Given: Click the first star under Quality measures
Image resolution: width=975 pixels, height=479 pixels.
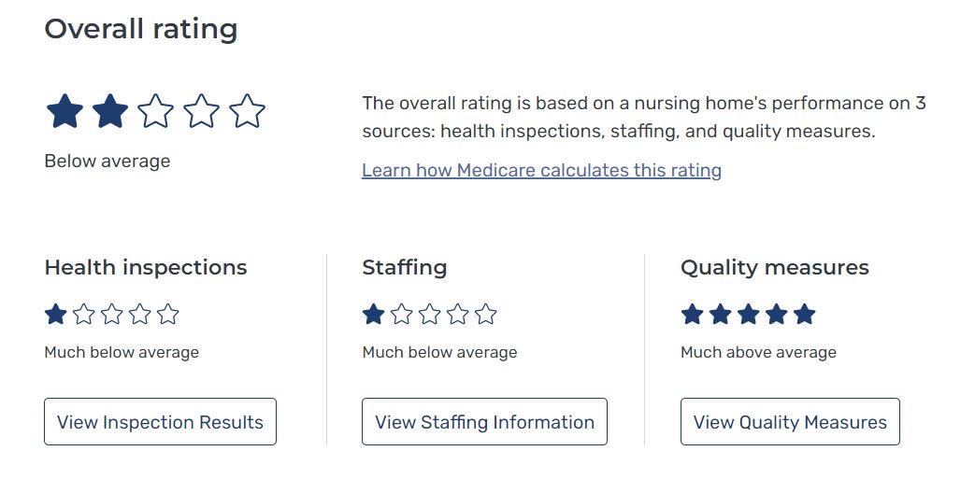Looking at the screenshot, I should [x=692, y=315].
